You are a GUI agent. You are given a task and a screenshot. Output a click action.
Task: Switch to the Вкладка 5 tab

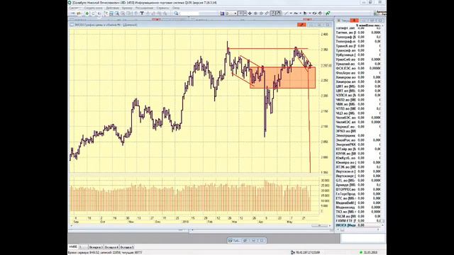coord(127,247)
